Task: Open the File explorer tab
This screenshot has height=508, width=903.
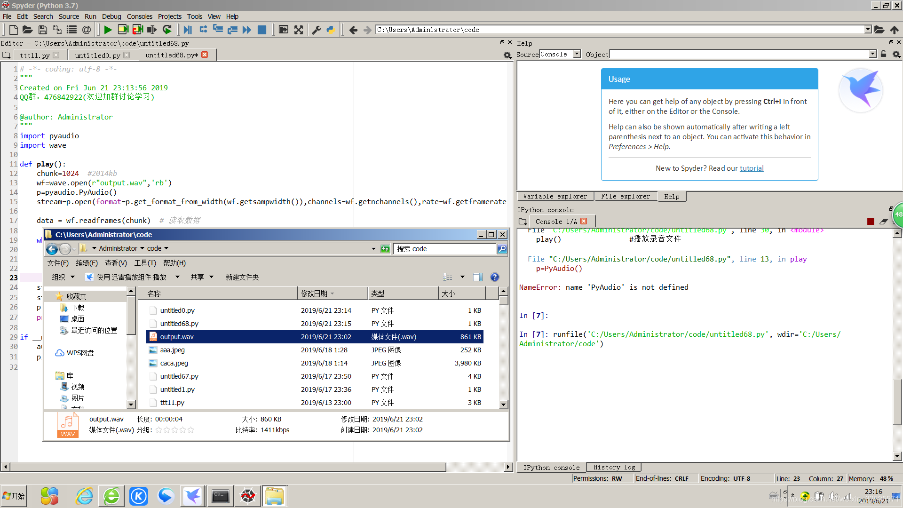Action: (x=626, y=197)
